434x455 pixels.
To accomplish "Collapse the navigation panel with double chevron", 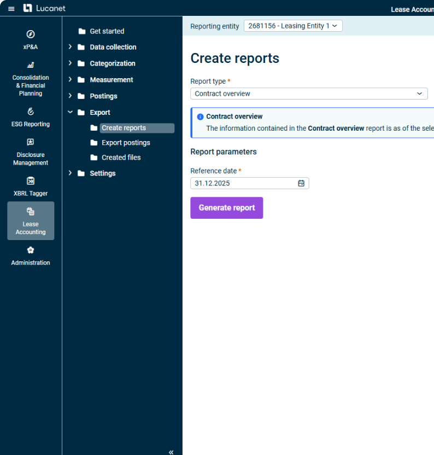I will [171, 452].
